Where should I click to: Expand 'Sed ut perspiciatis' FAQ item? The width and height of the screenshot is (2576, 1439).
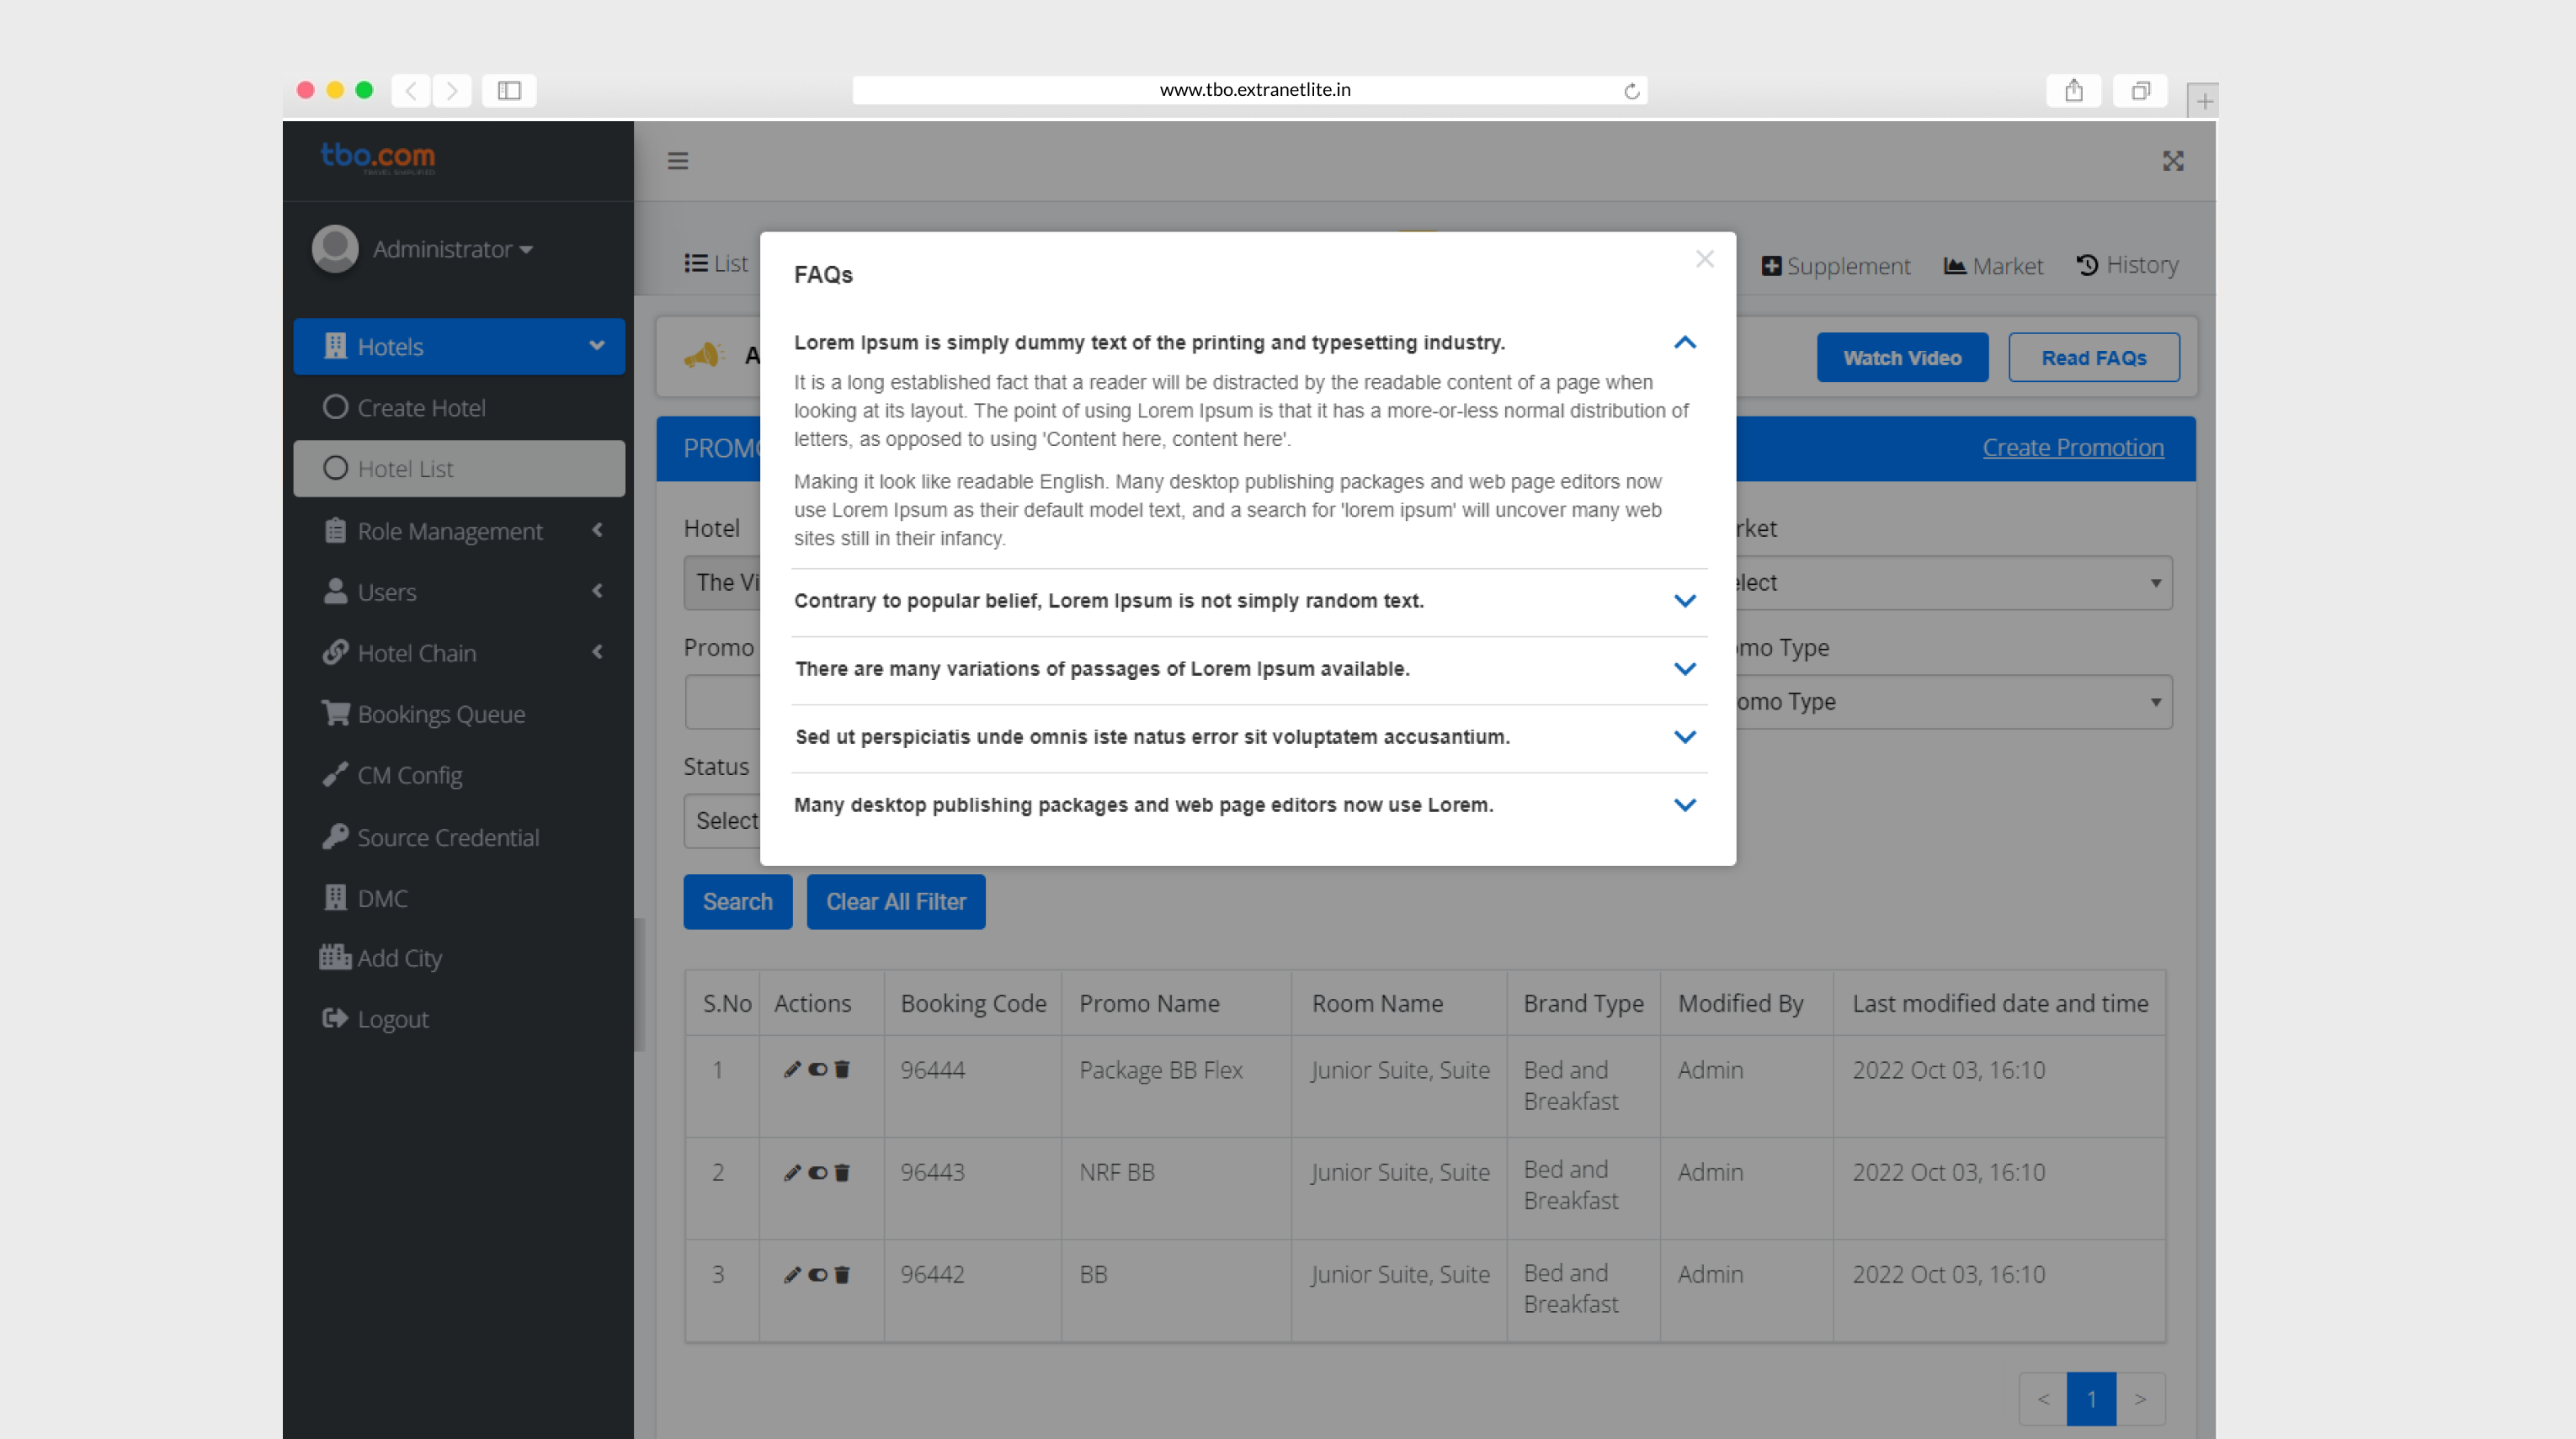1685,736
